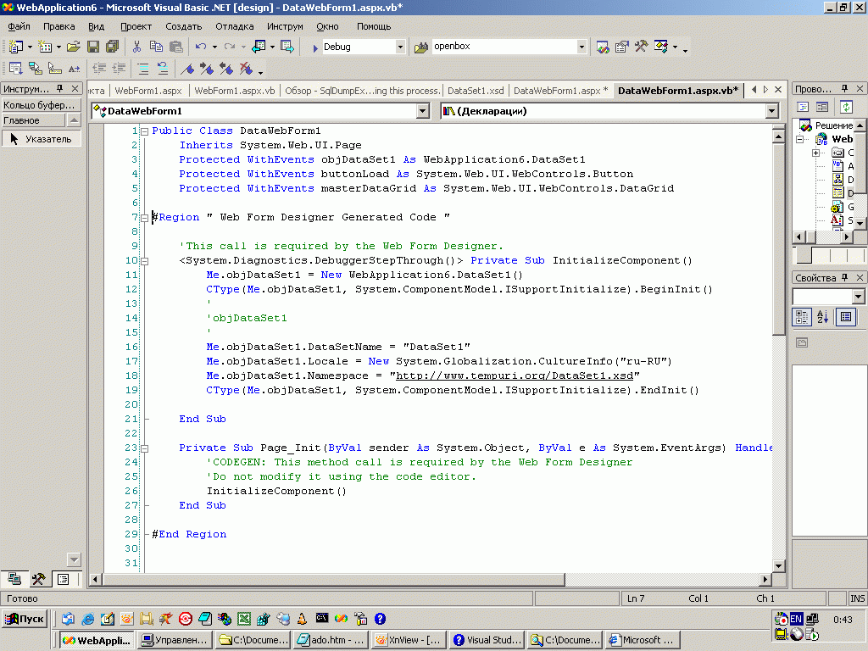Click the Increase Indent icon
Viewport: 868px width, 651px height.
[x=119, y=69]
